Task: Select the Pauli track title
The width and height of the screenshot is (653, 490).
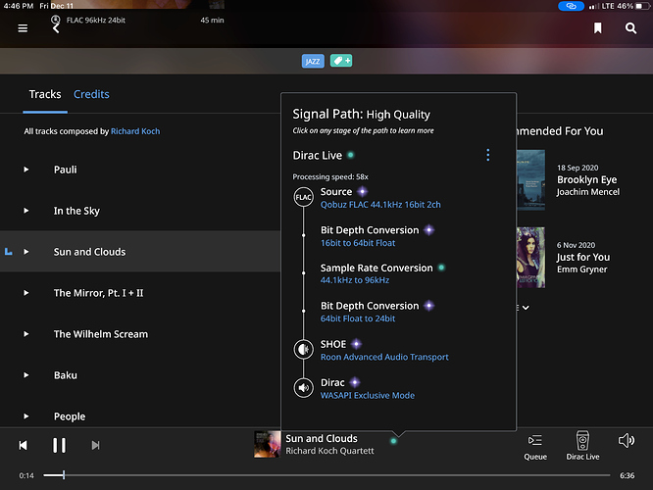Action: pos(66,170)
